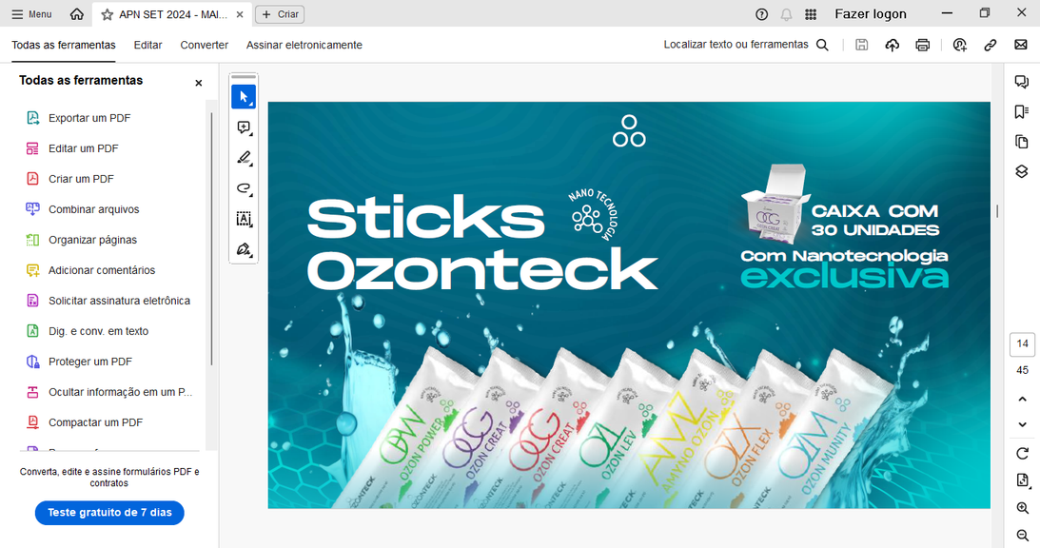
Task: Open the Editar tab
Action: [x=147, y=45]
